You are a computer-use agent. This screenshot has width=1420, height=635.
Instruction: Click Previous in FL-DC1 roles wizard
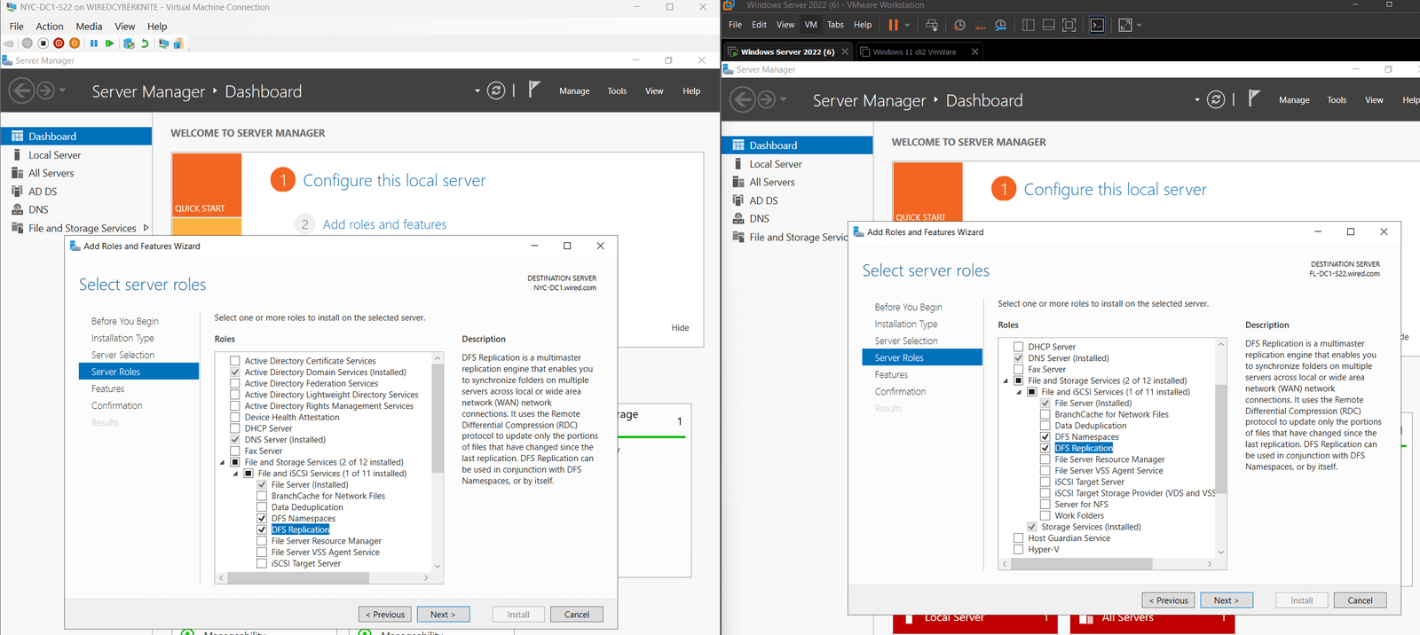[x=1168, y=600]
